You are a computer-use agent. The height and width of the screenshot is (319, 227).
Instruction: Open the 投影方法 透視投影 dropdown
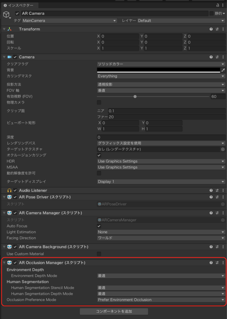click(161, 85)
